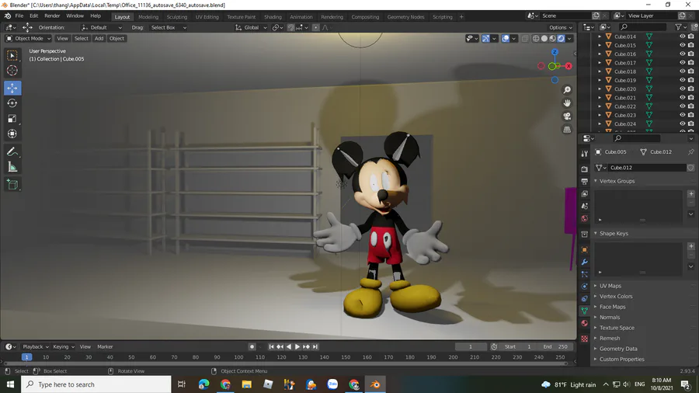
Task: Open the viewport Add menu
Action: point(99,38)
